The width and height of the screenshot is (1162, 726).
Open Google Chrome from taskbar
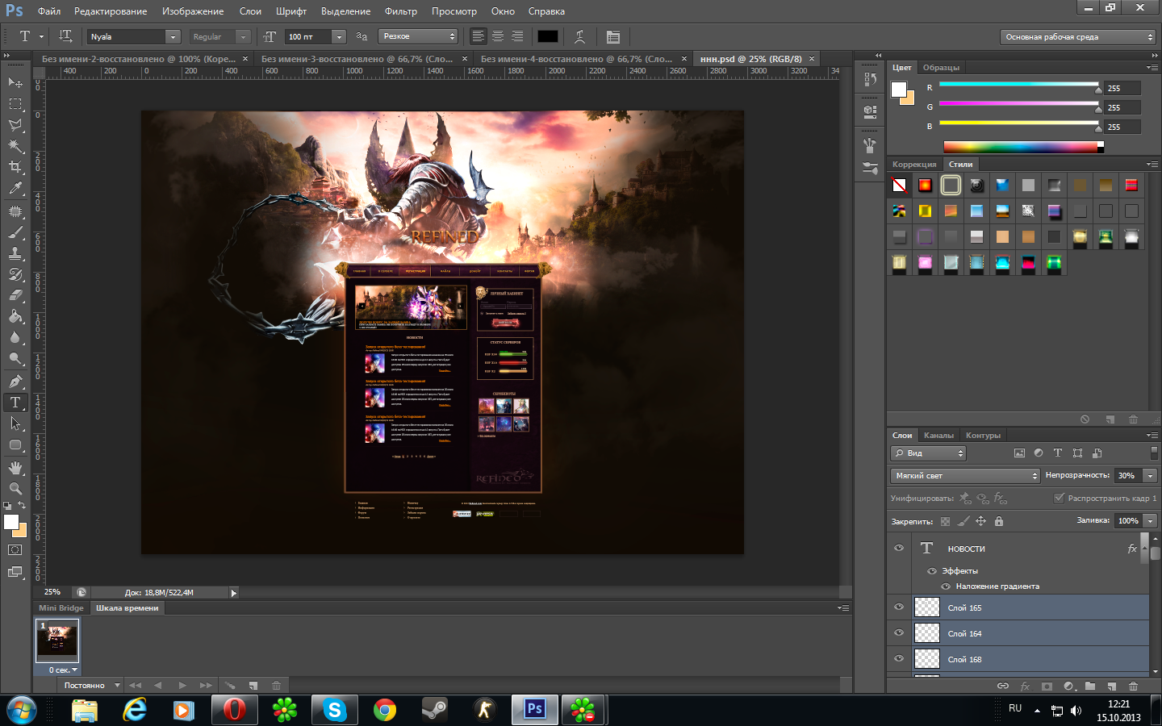click(385, 710)
